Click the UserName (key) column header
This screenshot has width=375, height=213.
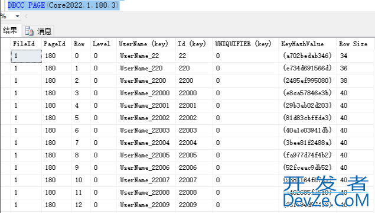(146, 44)
